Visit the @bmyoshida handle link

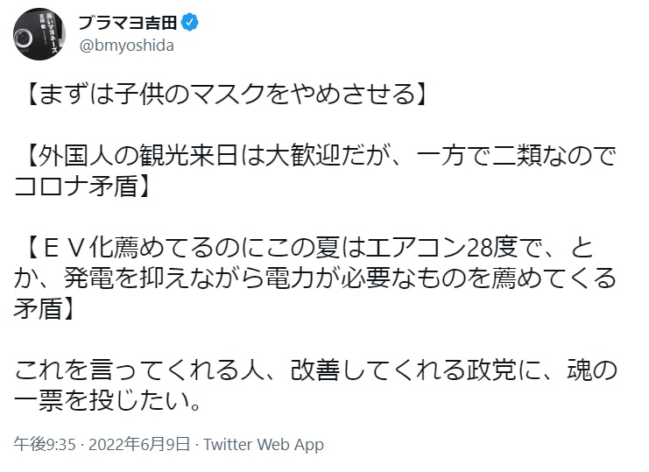pos(126,46)
